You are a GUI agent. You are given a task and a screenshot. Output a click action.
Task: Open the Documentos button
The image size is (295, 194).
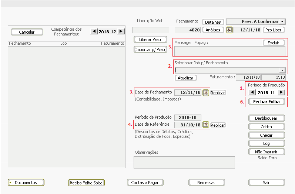point(26,183)
